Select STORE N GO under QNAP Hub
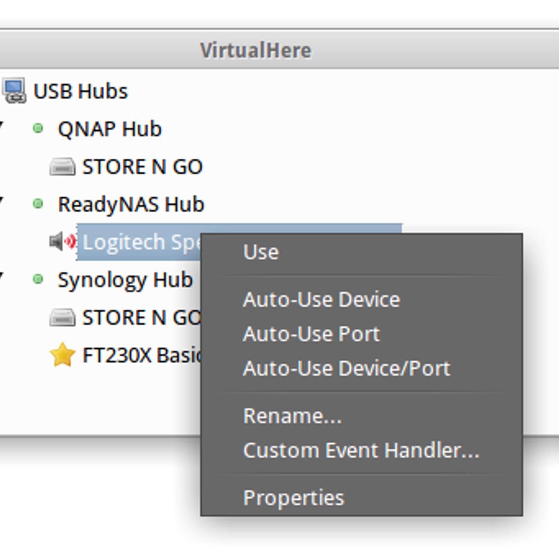The width and height of the screenshot is (559, 559). (x=142, y=167)
